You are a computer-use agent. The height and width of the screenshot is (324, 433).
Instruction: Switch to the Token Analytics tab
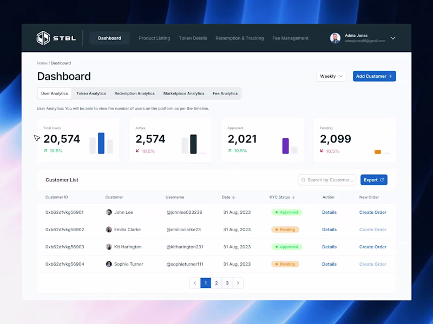pyautogui.click(x=90, y=93)
